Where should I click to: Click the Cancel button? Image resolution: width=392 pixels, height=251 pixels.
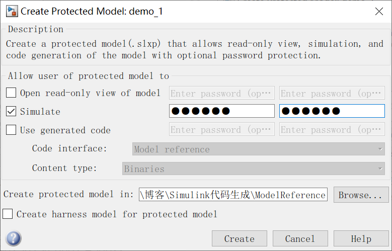pyautogui.click(x=300, y=238)
